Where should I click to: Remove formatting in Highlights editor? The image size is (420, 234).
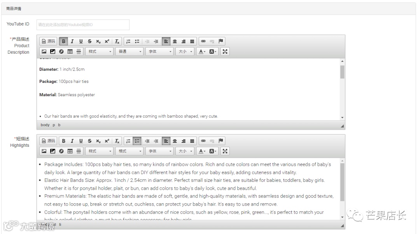[x=117, y=141]
